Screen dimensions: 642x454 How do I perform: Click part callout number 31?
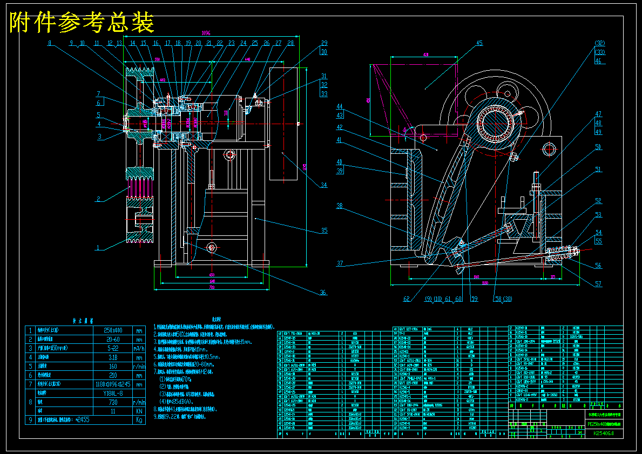click(324, 76)
